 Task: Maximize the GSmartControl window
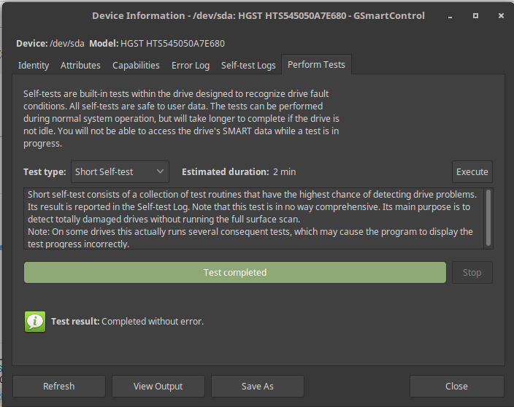pos(475,16)
